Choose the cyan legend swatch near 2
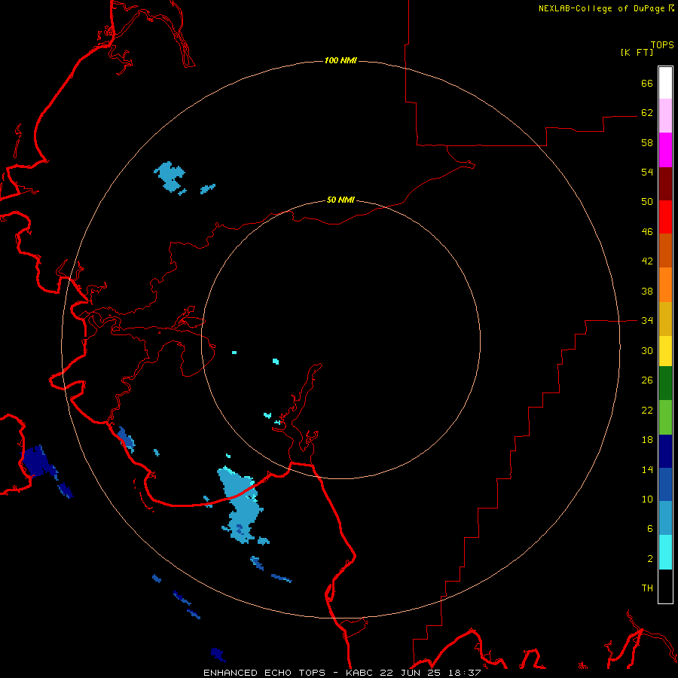The height and width of the screenshot is (678, 678). tap(665, 552)
